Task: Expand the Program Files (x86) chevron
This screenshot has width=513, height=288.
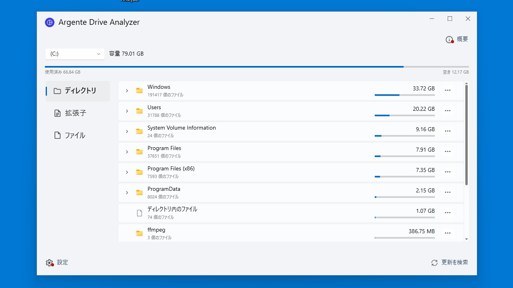Action: [x=127, y=172]
